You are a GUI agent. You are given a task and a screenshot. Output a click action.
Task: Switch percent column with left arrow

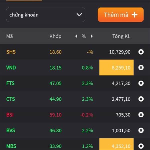click(x=76, y=36)
